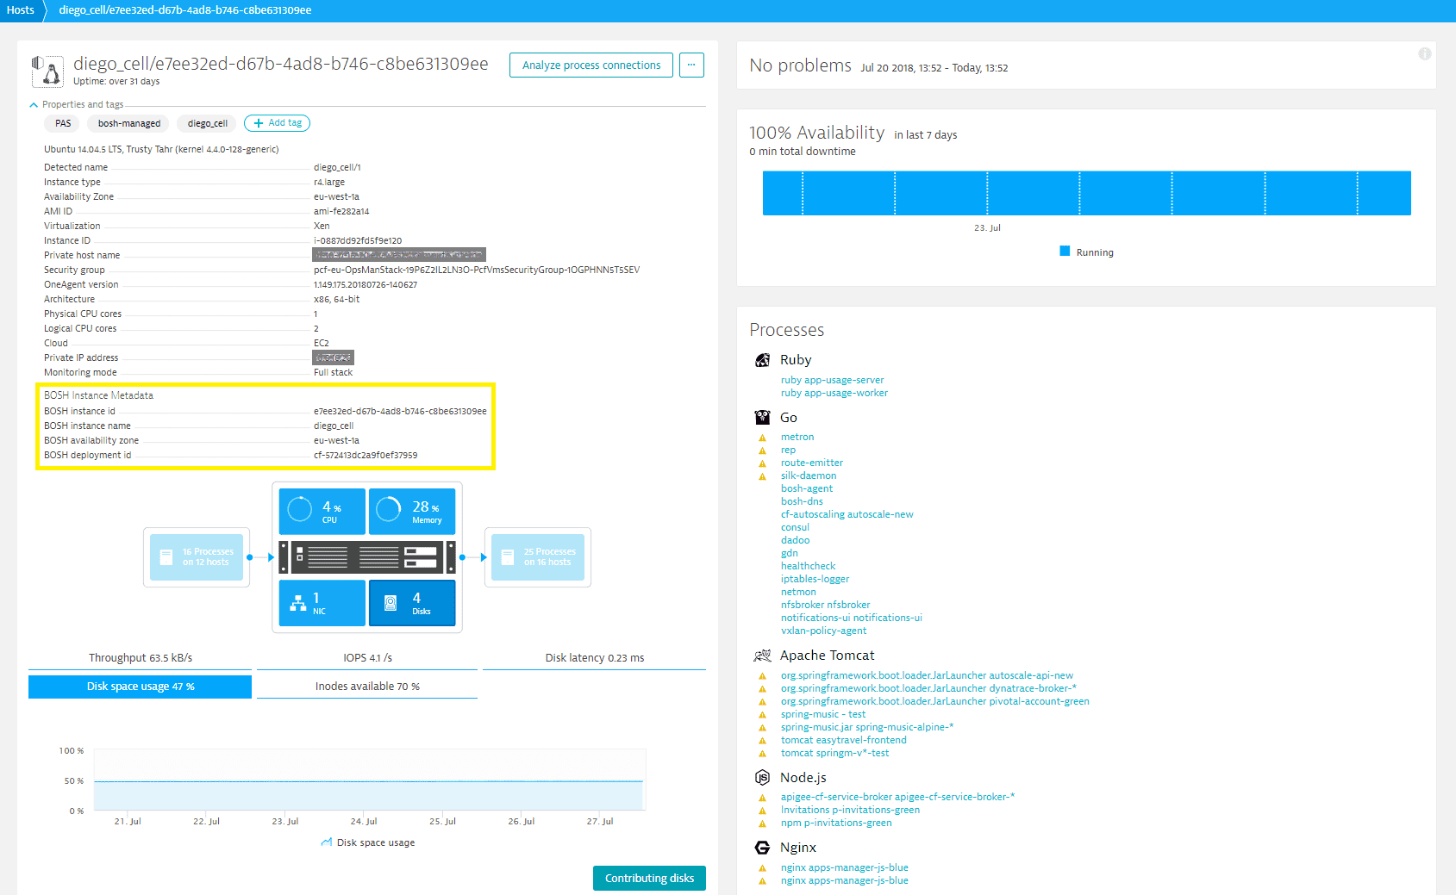The image size is (1456, 895).
Task: Open the consul process link
Action: click(795, 527)
